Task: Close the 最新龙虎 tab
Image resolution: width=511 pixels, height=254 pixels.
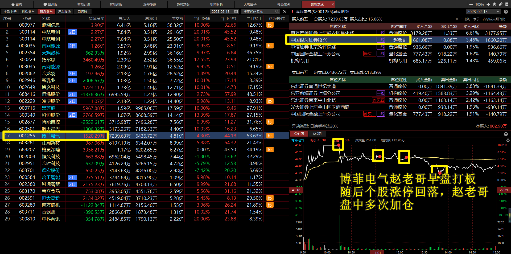Action: tap(333, 5)
